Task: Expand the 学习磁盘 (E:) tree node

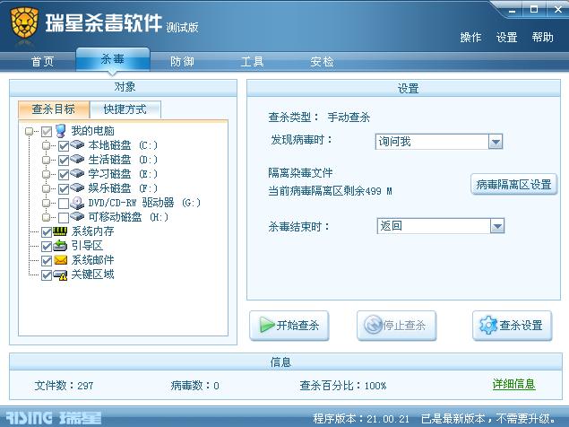Action: (x=46, y=174)
